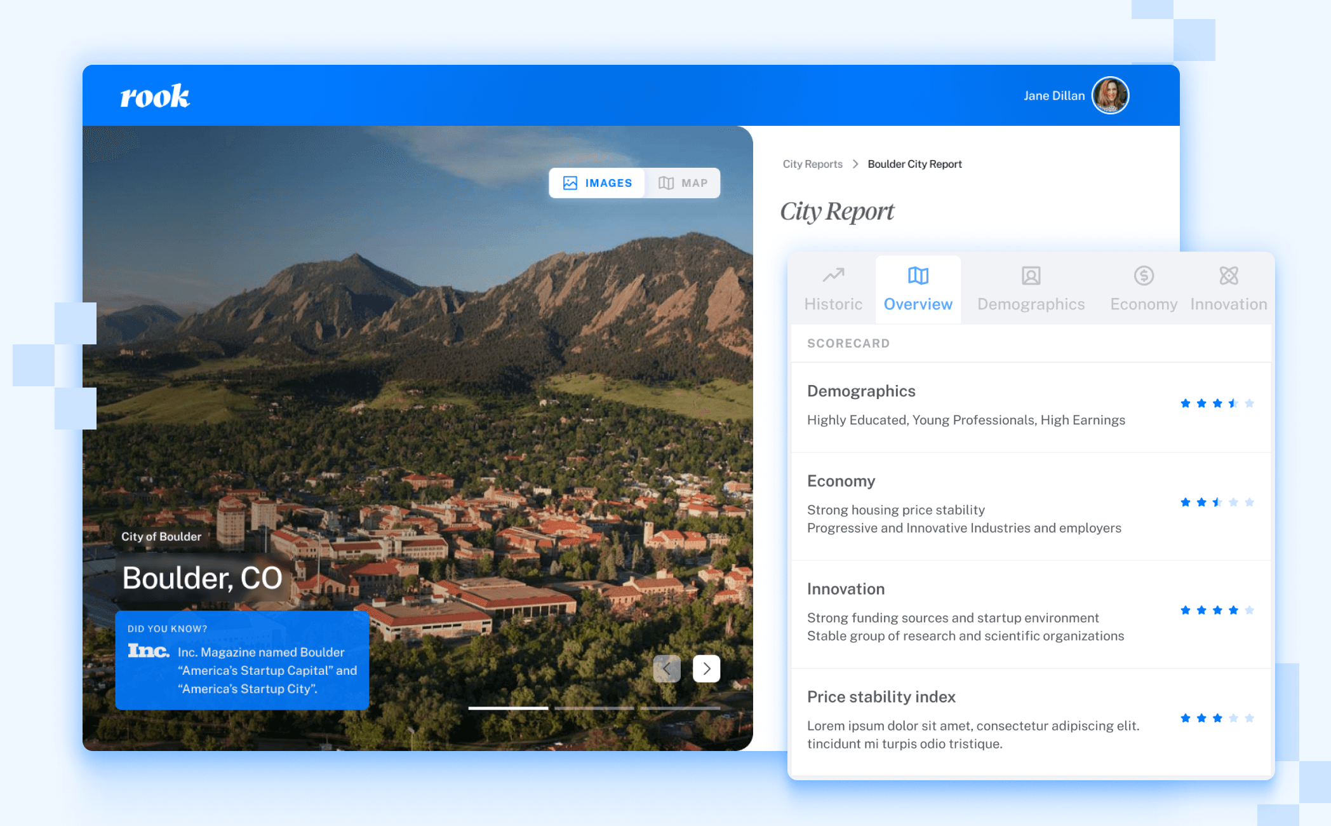This screenshot has width=1331, height=826.
Task: Go to the next image with right chevron
Action: (706, 668)
